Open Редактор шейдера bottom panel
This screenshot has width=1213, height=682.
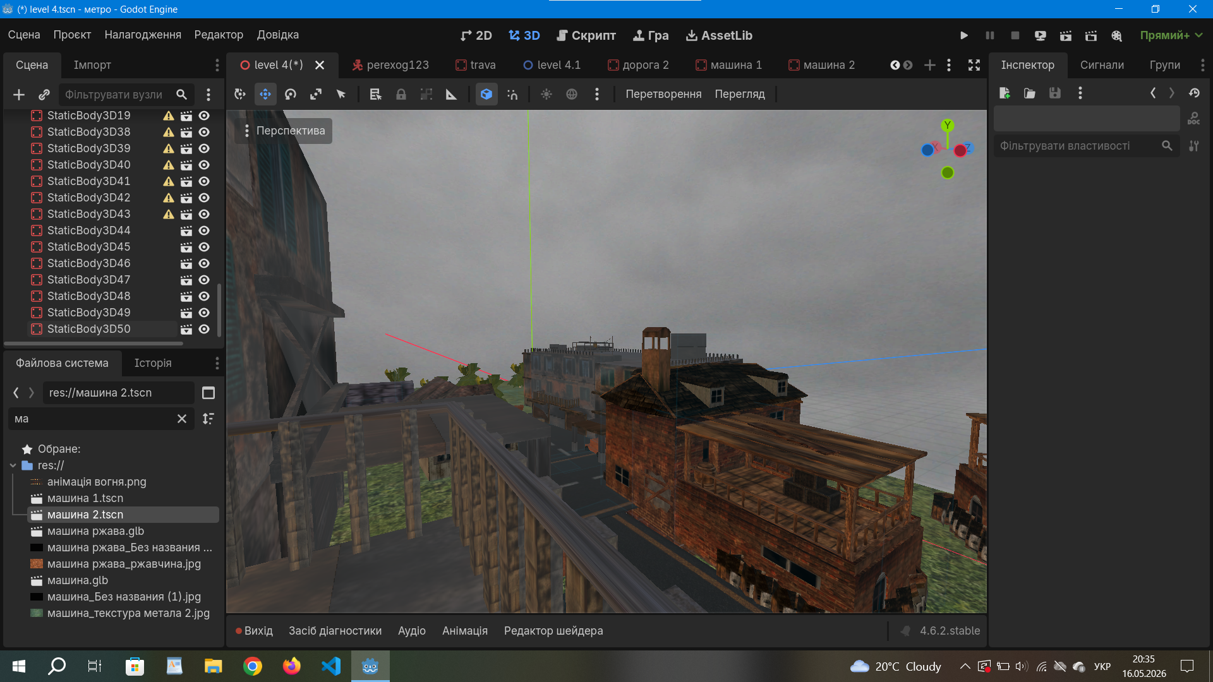click(x=553, y=631)
